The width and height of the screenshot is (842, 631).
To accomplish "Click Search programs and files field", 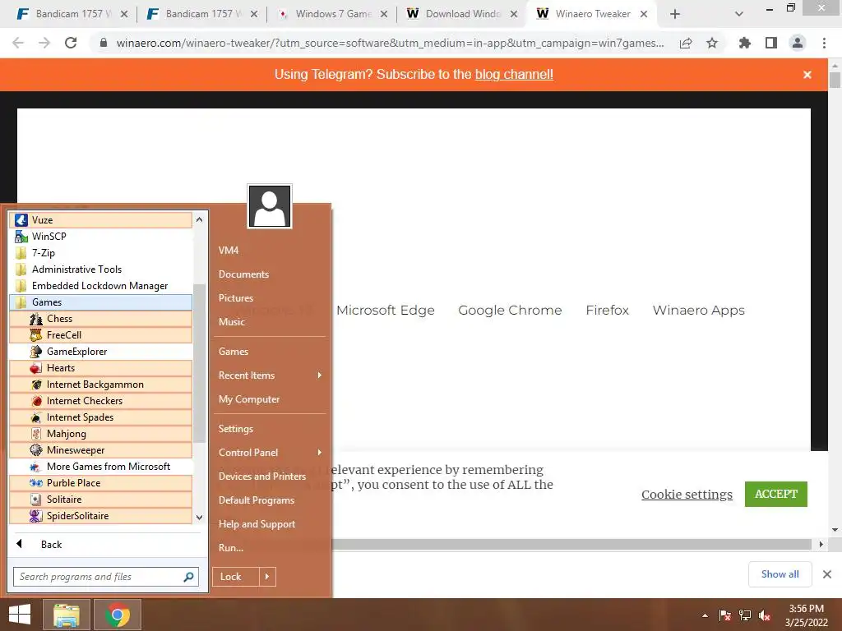I will coord(106,577).
